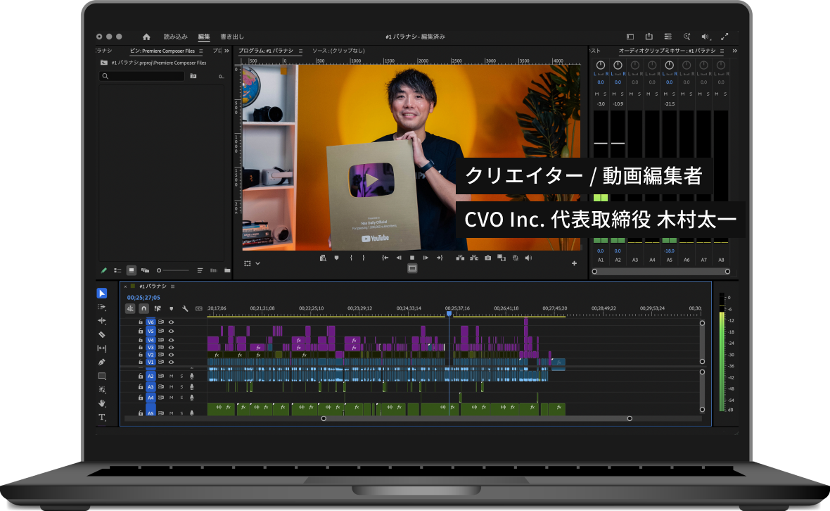
Task: Open Premiere Composer Files bin panel menu
Action: click(201, 51)
